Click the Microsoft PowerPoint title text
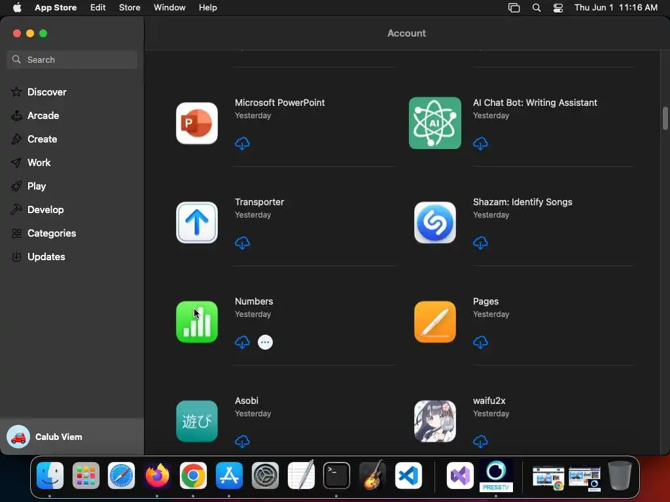This screenshot has width=670, height=502. (280, 103)
